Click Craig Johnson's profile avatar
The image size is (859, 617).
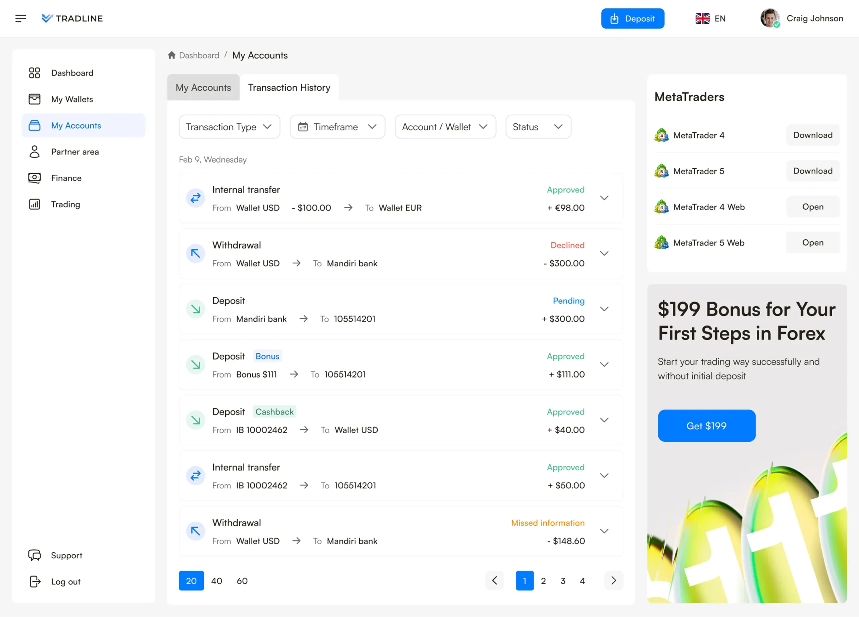click(770, 18)
